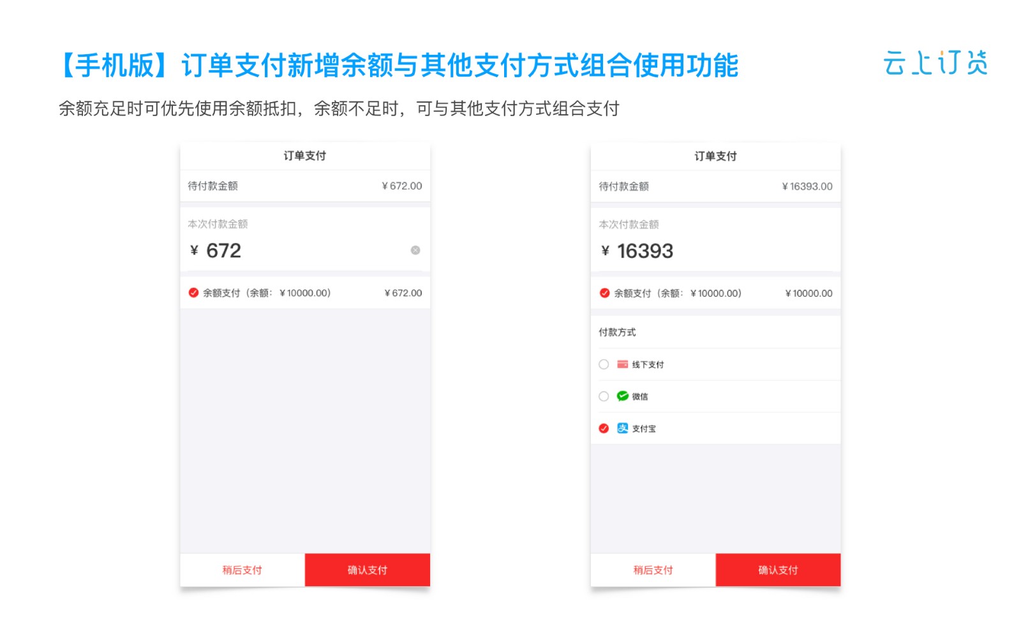Click 确认支付 button on right screen
Image resolution: width=1021 pixels, height=638 pixels.
[778, 570]
